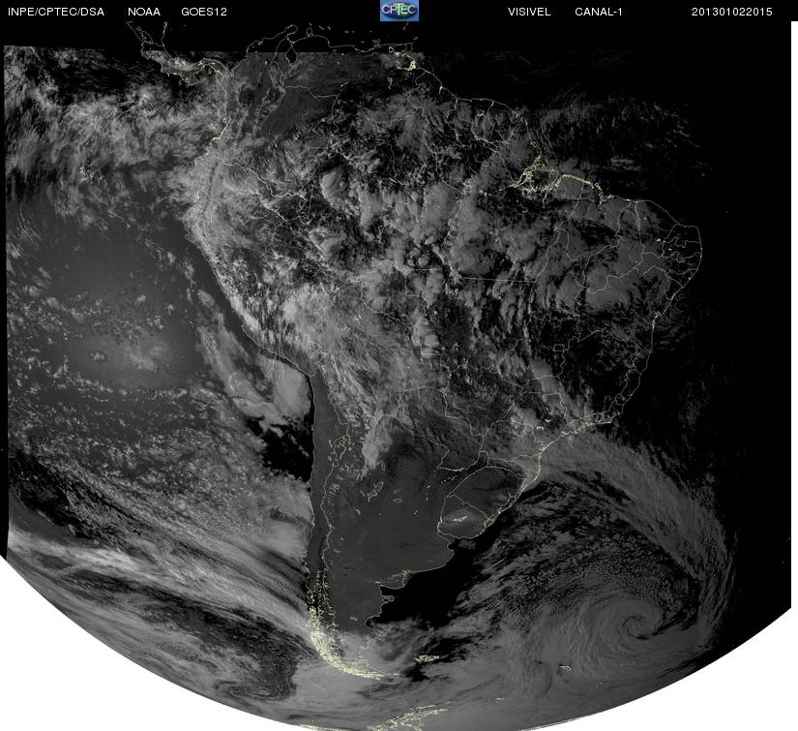Image resolution: width=798 pixels, height=731 pixels.
Task: Click the GOES12 satellite label
Action: (204, 12)
